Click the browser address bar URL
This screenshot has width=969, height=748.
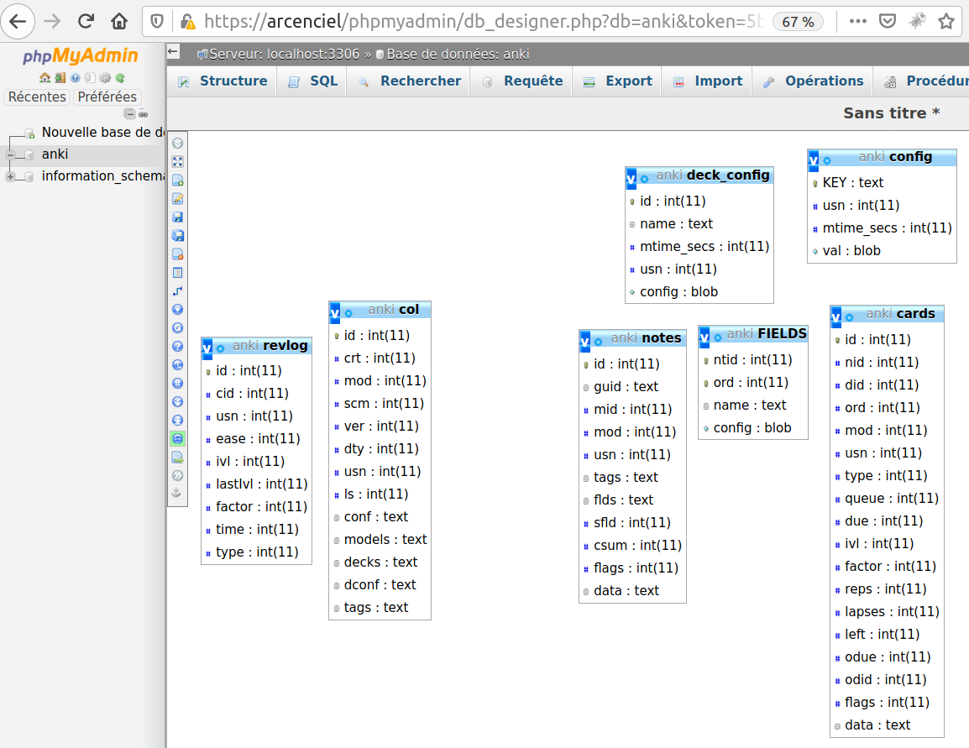tap(484, 22)
